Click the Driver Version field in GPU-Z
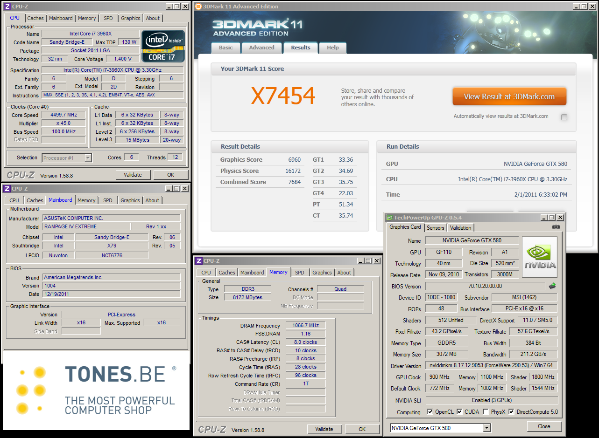 492,366
